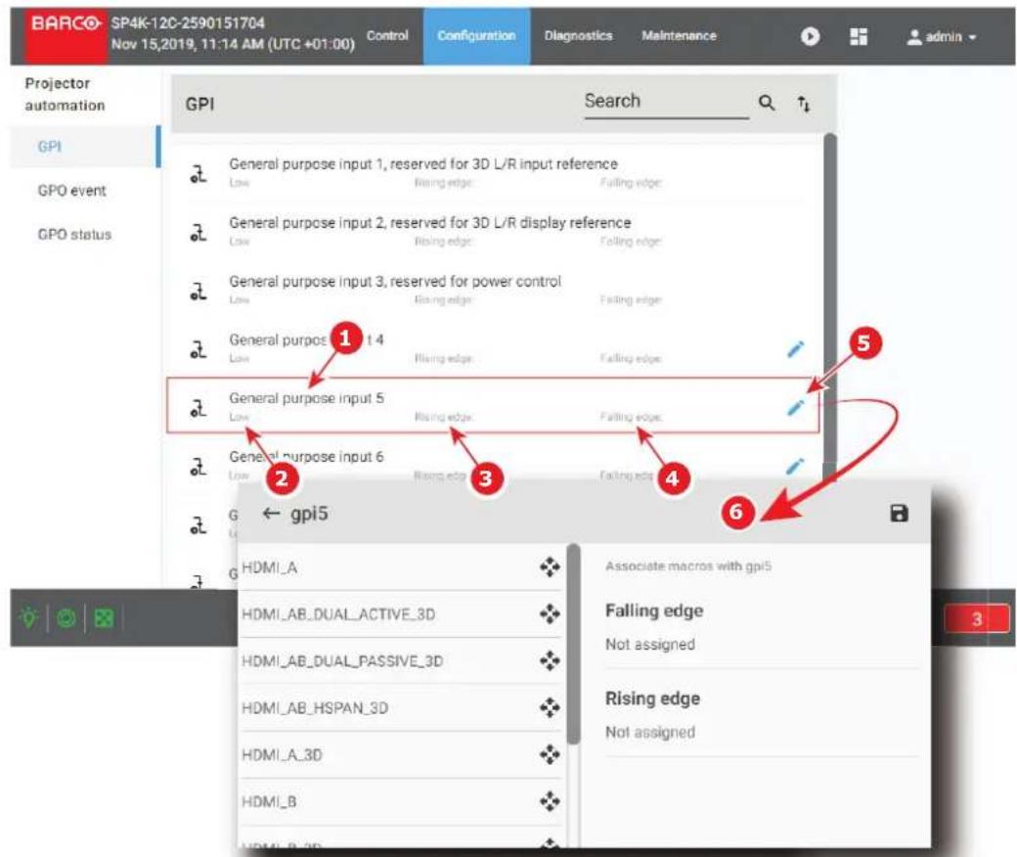Viewport: 1017px width, 857px height.
Task: Open the red notifications badge showing 3
Action: click(977, 619)
